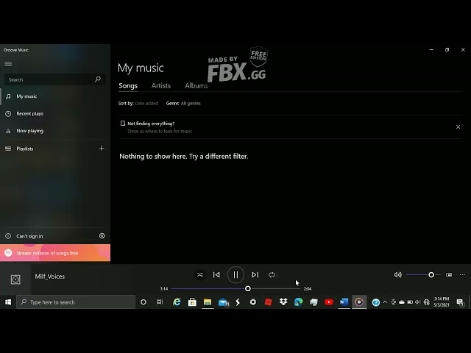Restore down the Groove Music window
Image resolution: width=471 pixels, height=353 pixels.
[x=447, y=50]
